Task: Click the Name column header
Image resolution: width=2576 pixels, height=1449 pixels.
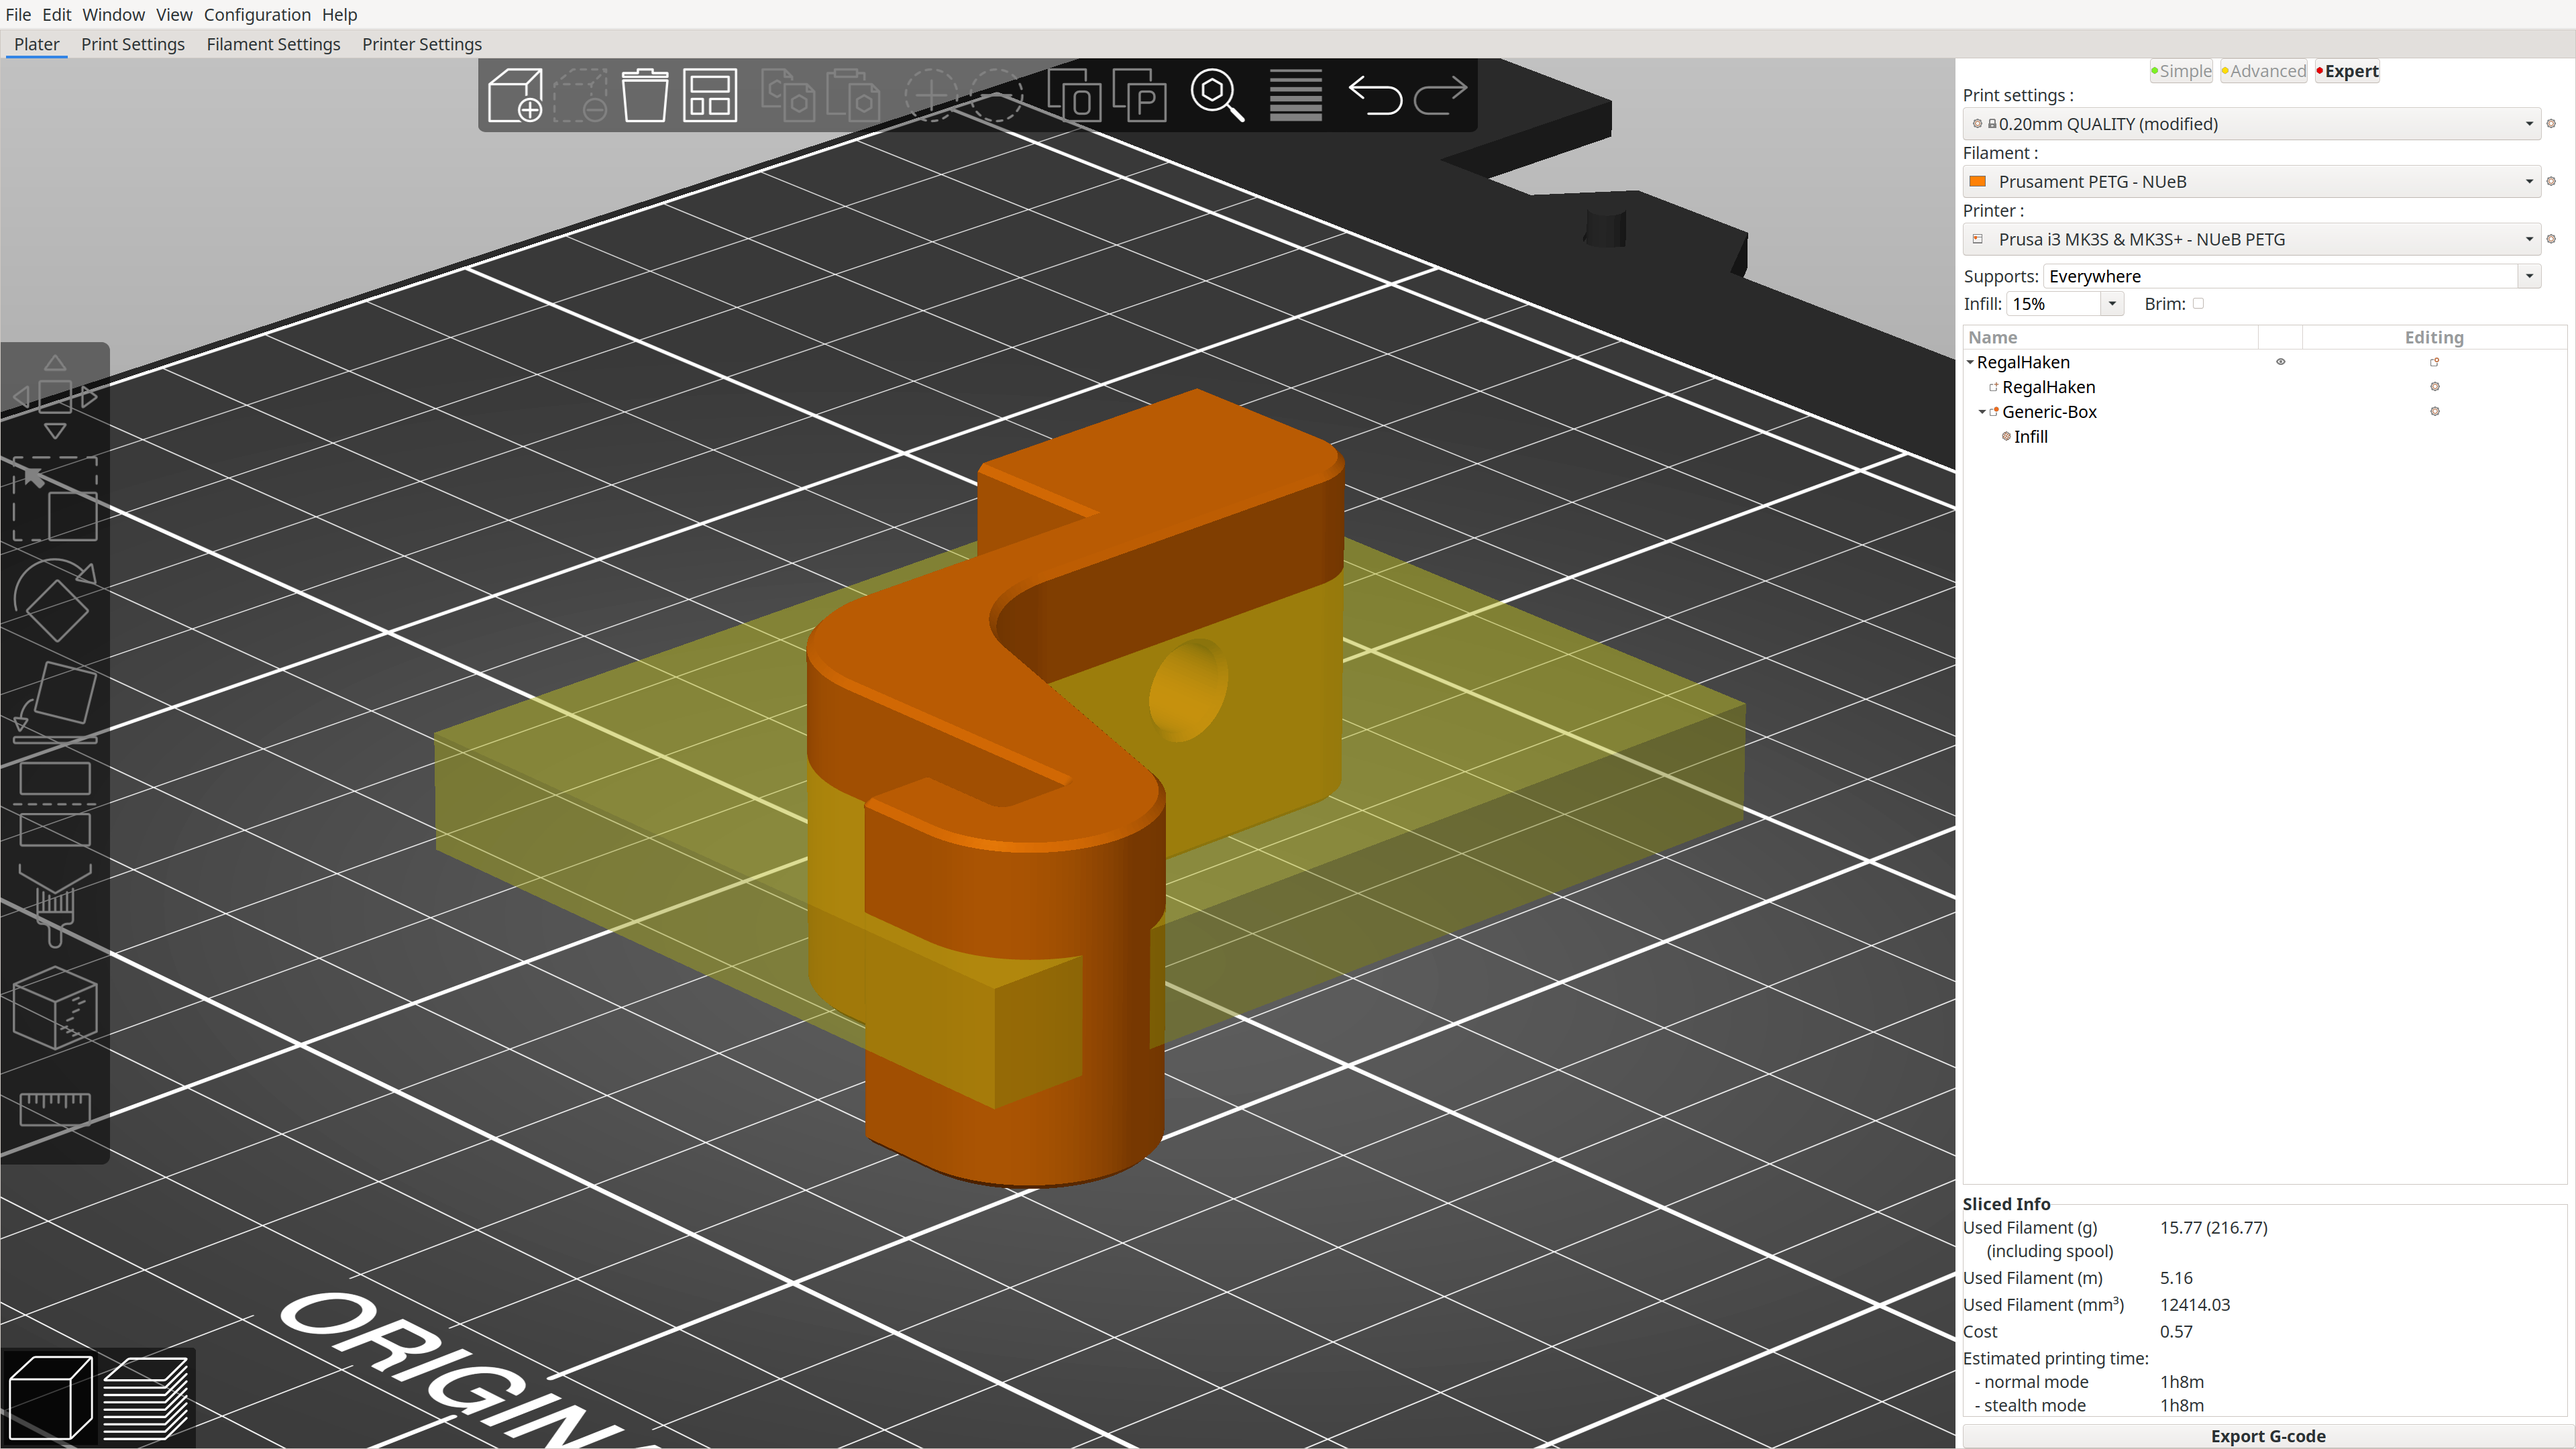Action: tap(1992, 338)
